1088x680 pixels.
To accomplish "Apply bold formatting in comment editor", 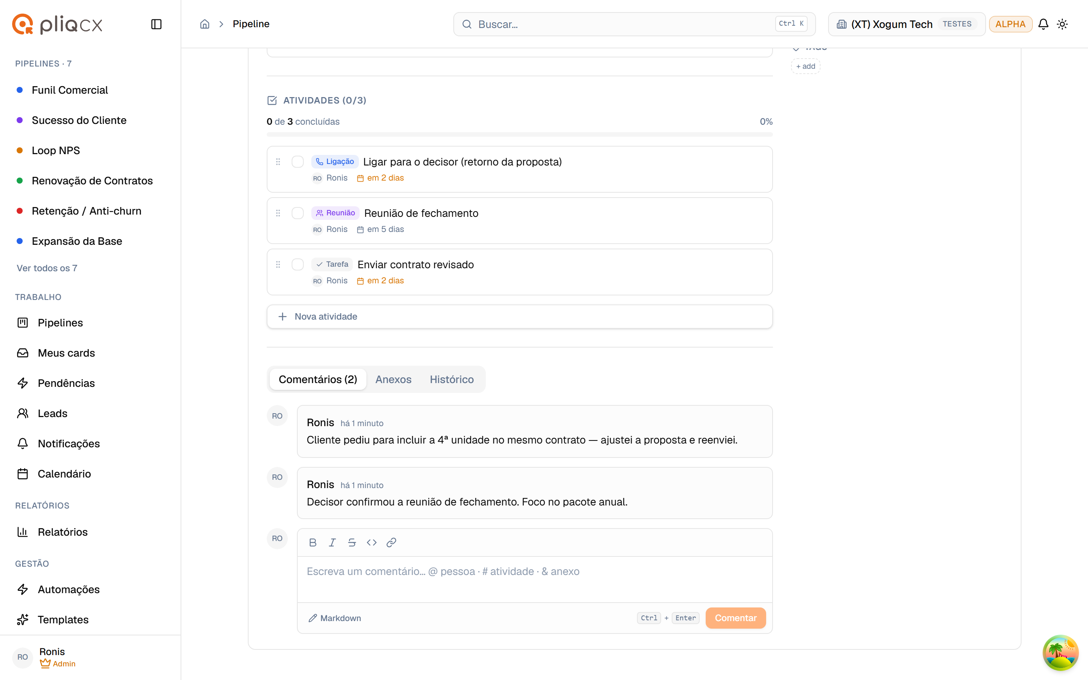I will tap(313, 542).
